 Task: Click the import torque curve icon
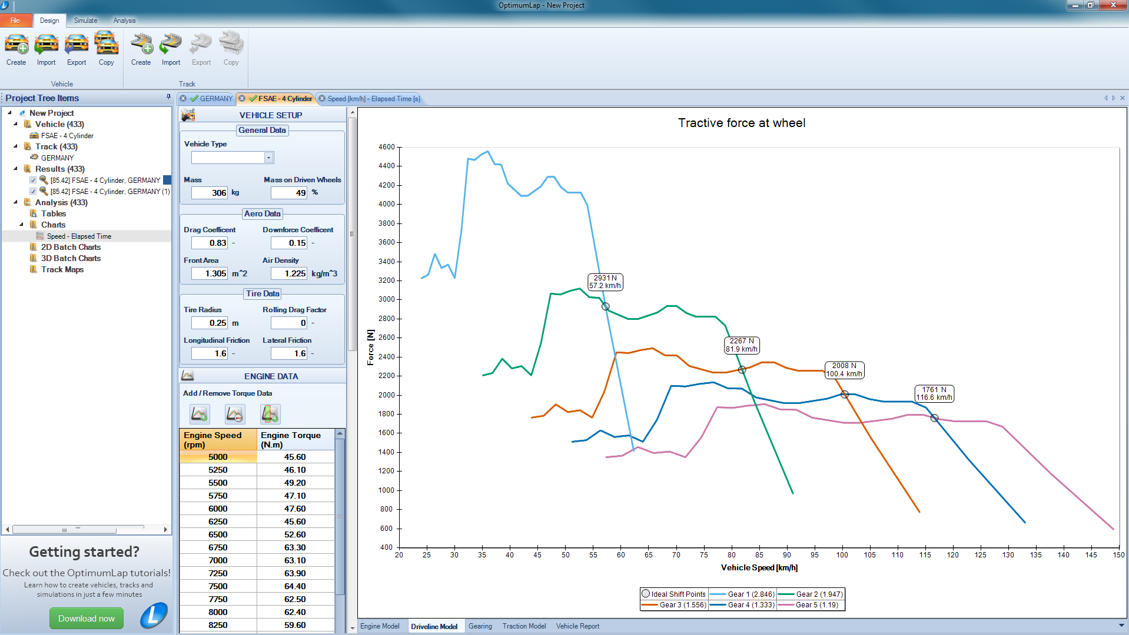270,414
